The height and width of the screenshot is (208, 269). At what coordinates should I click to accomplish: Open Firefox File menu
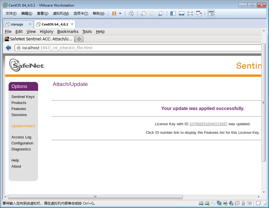point(8,32)
